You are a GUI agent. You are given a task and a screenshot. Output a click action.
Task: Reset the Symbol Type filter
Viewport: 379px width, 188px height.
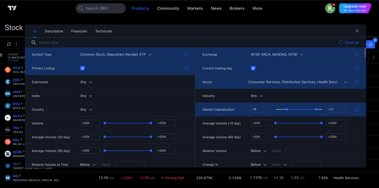pos(186,54)
